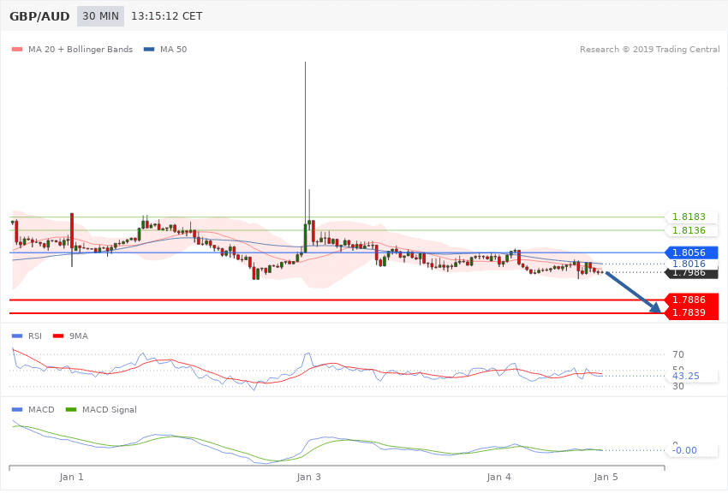The width and height of the screenshot is (728, 493).
Task: Click the 13:15:12 CET timestamp
Action: coord(167,16)
